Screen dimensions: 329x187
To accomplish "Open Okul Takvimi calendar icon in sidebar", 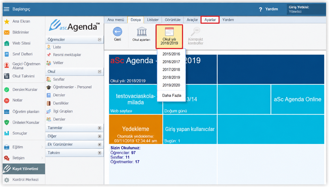I will (7, 76).
